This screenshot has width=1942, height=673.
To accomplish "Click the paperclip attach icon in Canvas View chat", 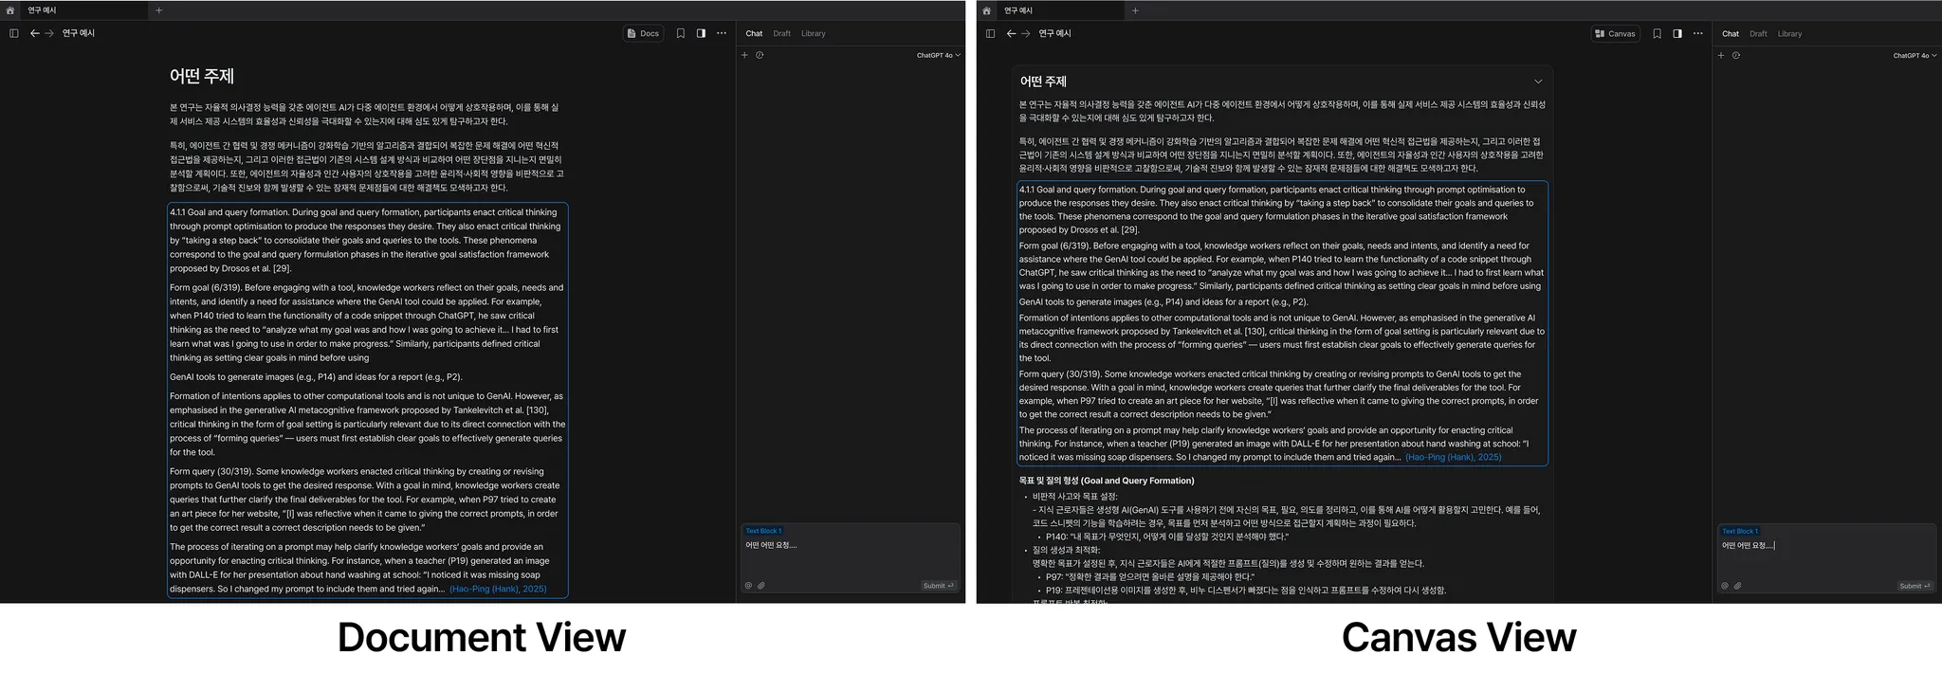I will 1738,586.
